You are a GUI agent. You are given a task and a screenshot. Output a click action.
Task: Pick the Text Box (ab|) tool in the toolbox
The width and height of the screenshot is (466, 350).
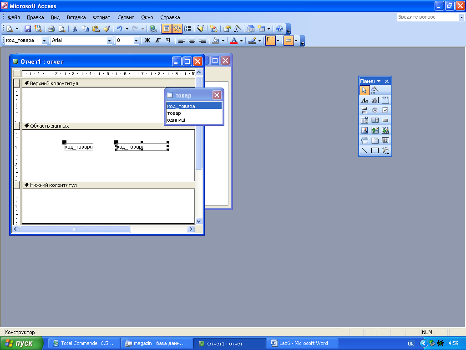pos(375,100)
